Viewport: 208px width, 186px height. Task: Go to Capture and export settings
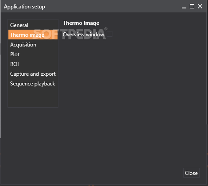point(33,74)
